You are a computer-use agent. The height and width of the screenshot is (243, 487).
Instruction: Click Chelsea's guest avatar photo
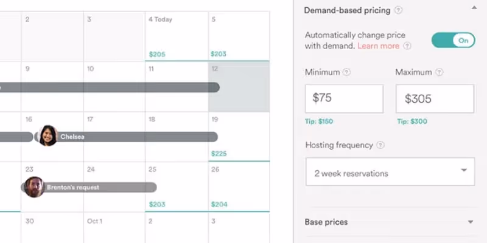[x=47, y=136]
